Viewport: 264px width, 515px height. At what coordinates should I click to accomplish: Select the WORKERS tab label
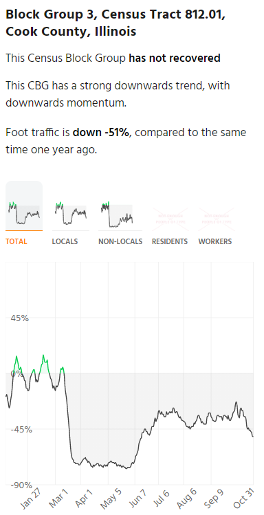[x=215, y=241]
